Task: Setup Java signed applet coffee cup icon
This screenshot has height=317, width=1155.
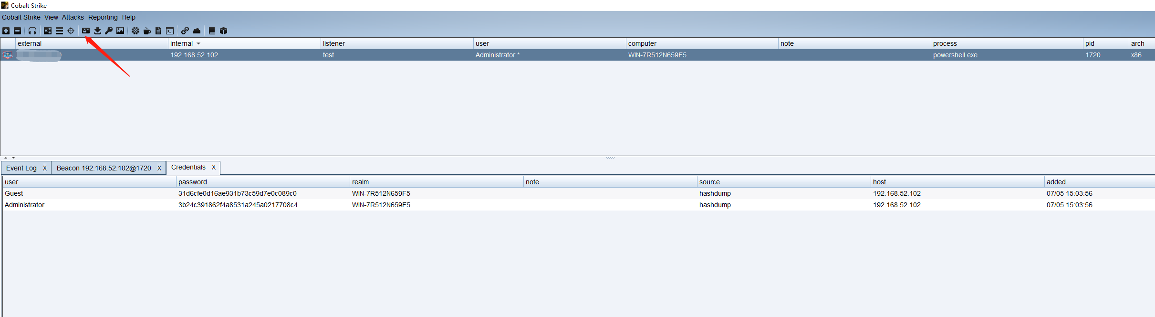Action: click(147, 31)
